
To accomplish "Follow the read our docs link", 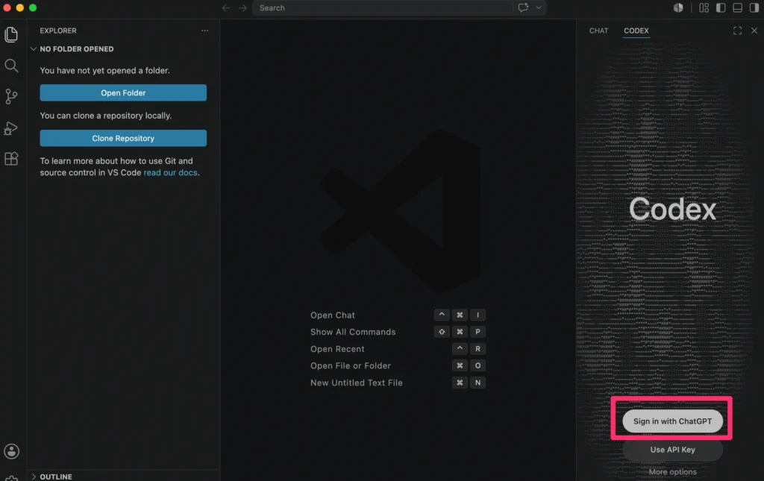I will pyautogui.click(x=171, y=173).
